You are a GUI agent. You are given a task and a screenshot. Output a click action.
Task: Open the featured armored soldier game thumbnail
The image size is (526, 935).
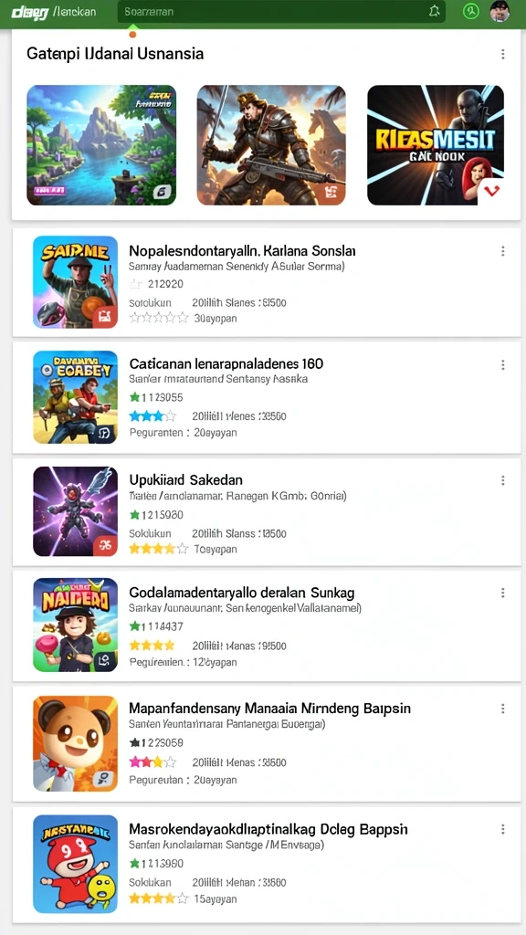click(x=271, y=145)
